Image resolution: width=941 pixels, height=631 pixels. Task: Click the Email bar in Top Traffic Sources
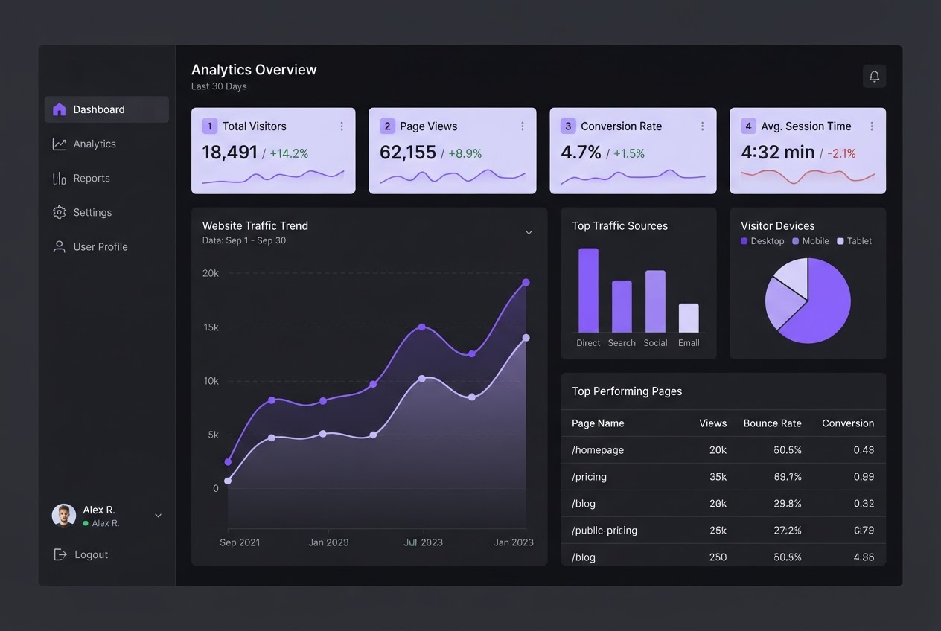[689, 318]
